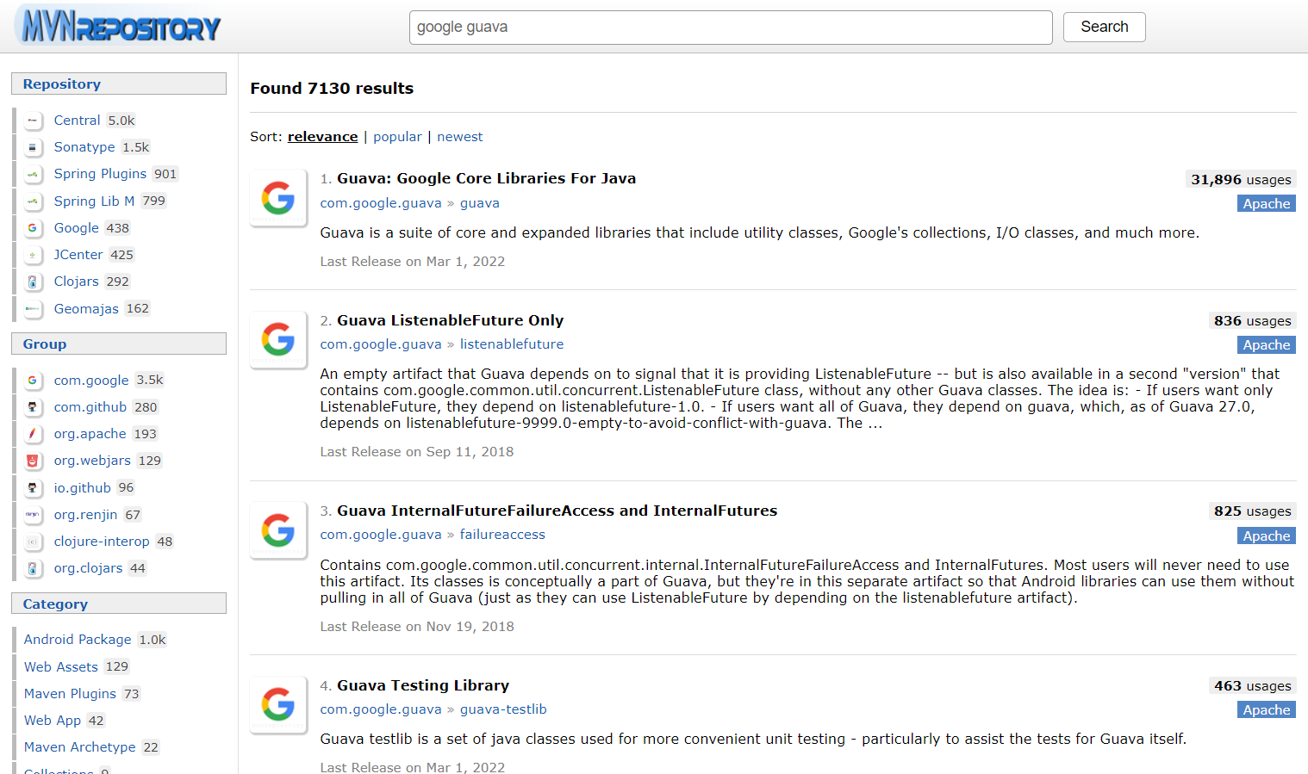Open Guava Testing Library result
The width and height of the screenshot is (1308, 774).
click(423, 685)
